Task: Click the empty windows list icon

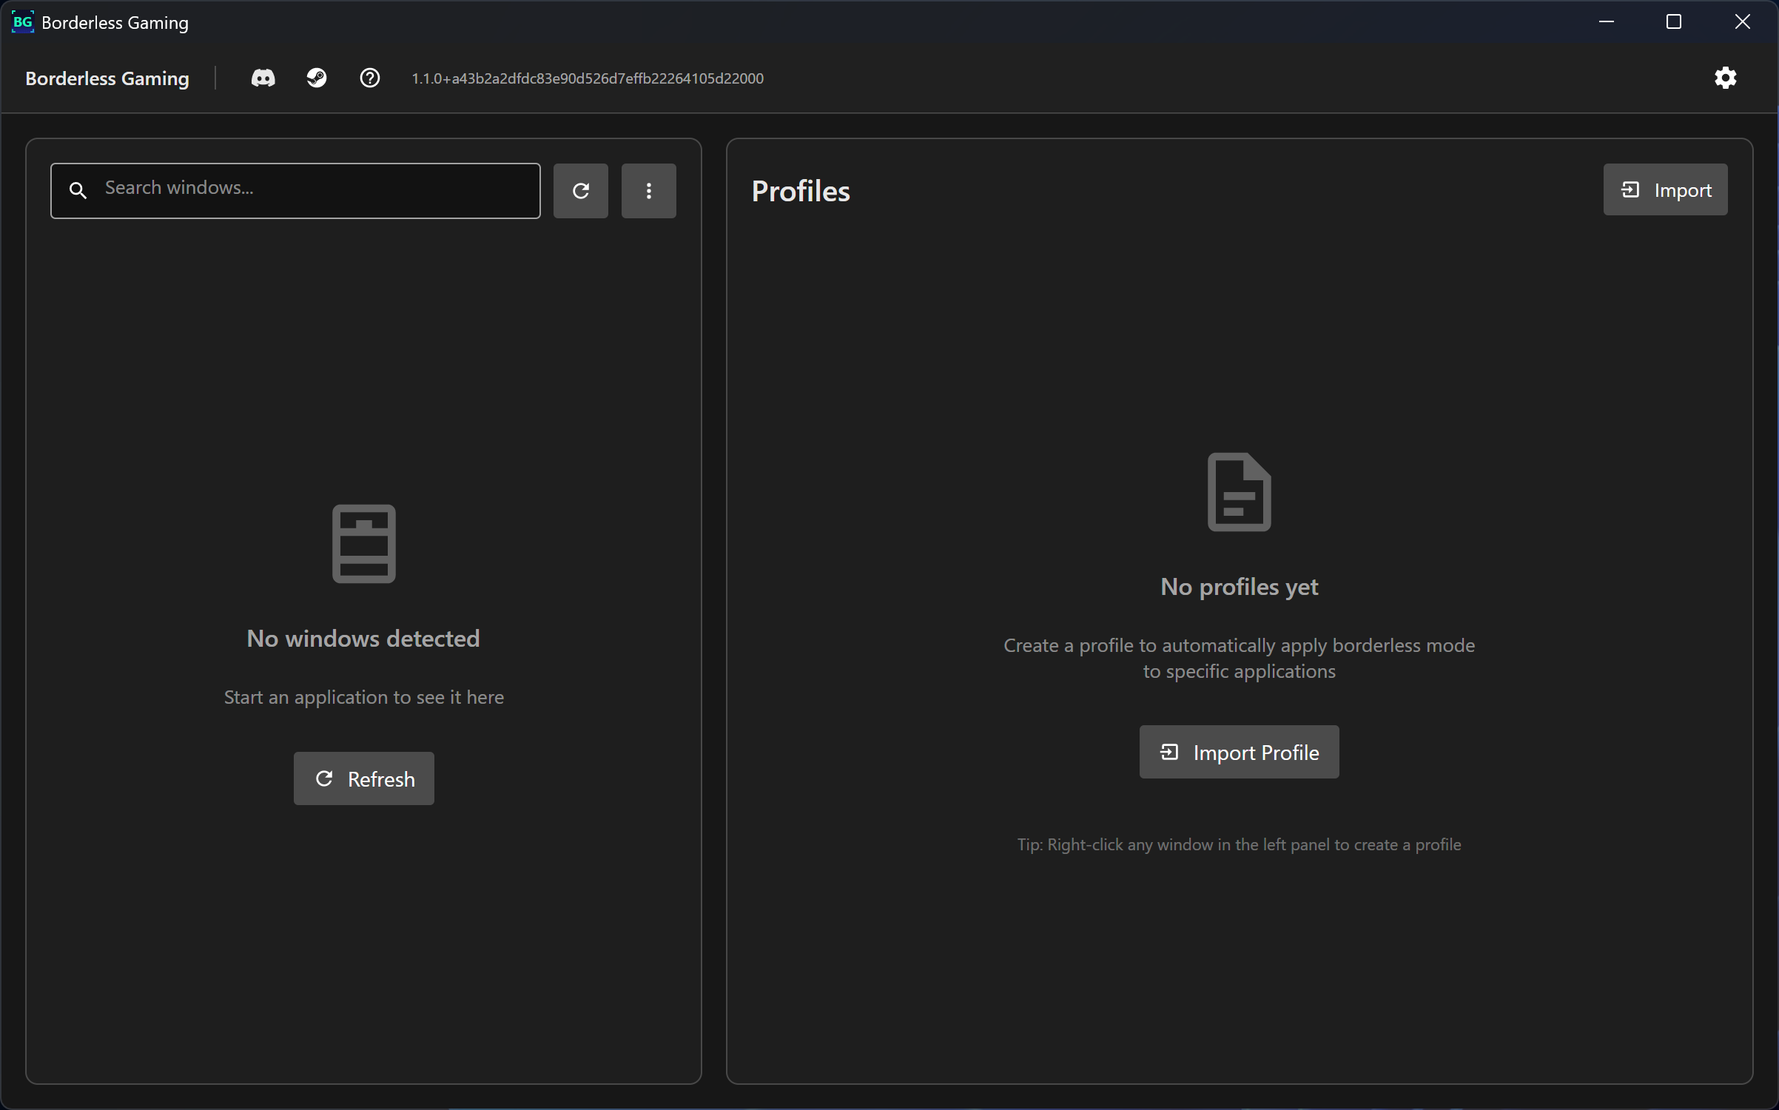Action: tap(363, 544)
